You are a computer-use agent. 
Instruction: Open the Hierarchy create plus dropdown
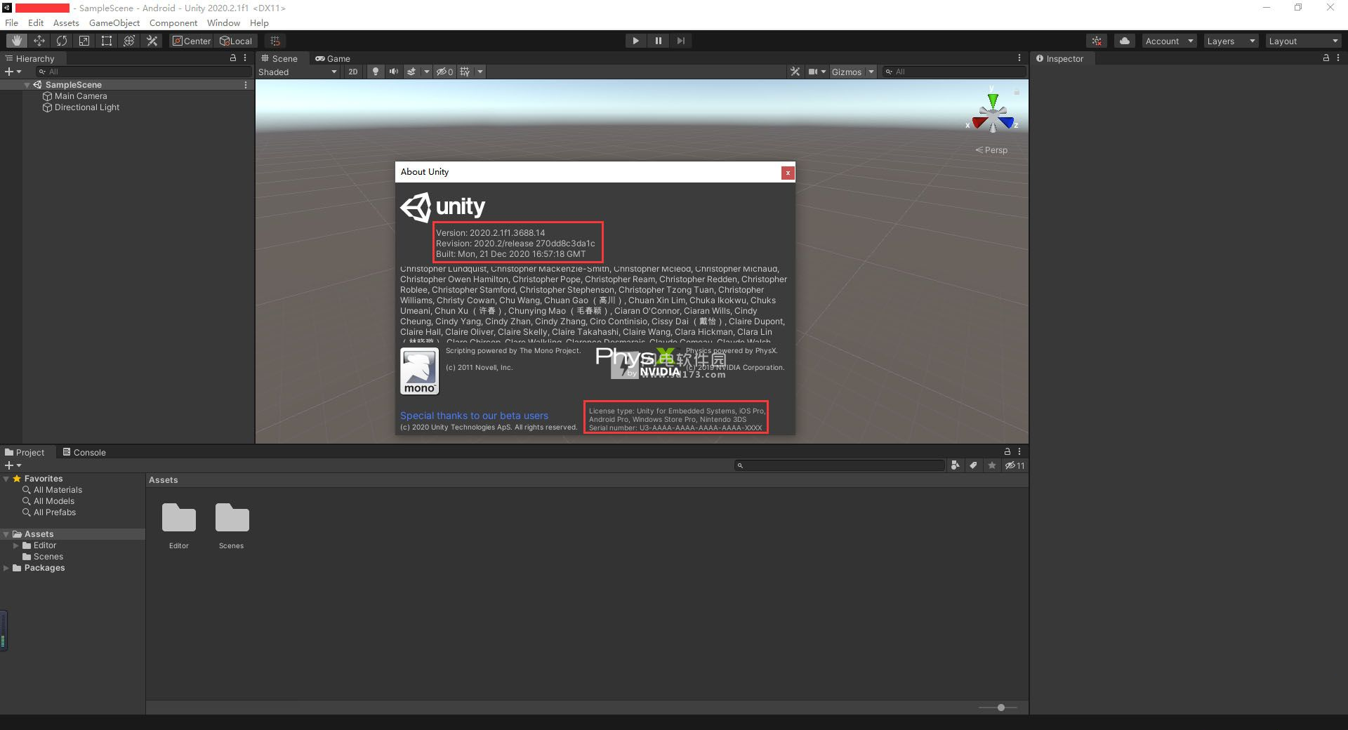[13, 72]
